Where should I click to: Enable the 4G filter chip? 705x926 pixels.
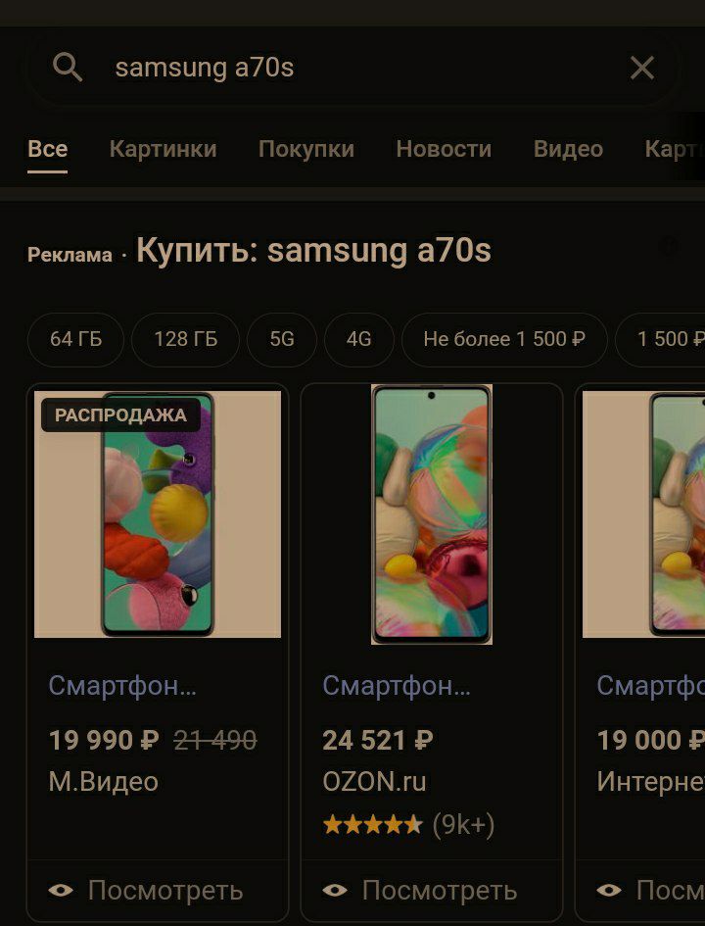(x=358, y=340)
